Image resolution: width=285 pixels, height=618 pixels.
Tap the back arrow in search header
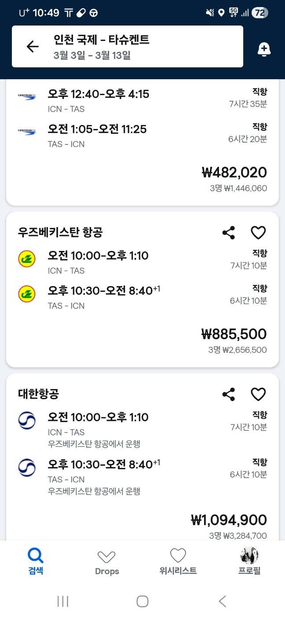click(x=33, y=47)
